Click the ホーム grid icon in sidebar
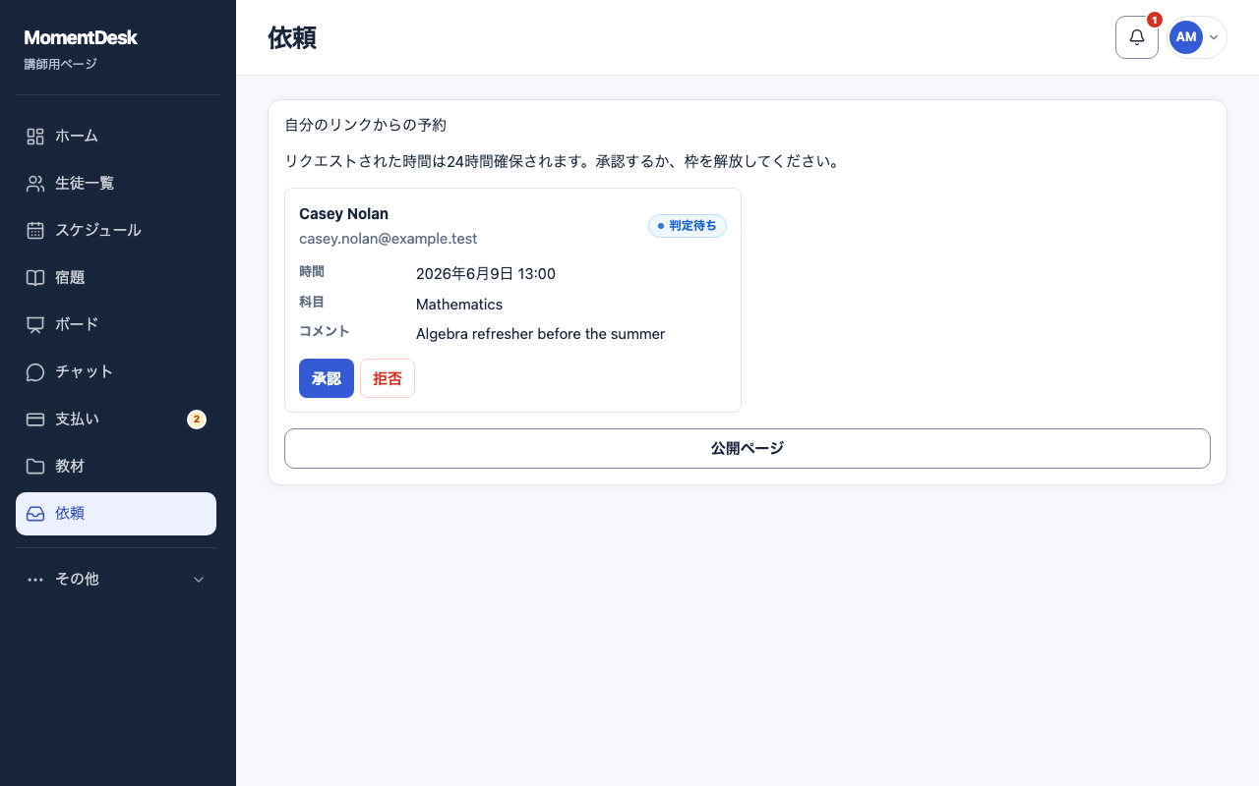1259x786 pixels. [35, 137]
